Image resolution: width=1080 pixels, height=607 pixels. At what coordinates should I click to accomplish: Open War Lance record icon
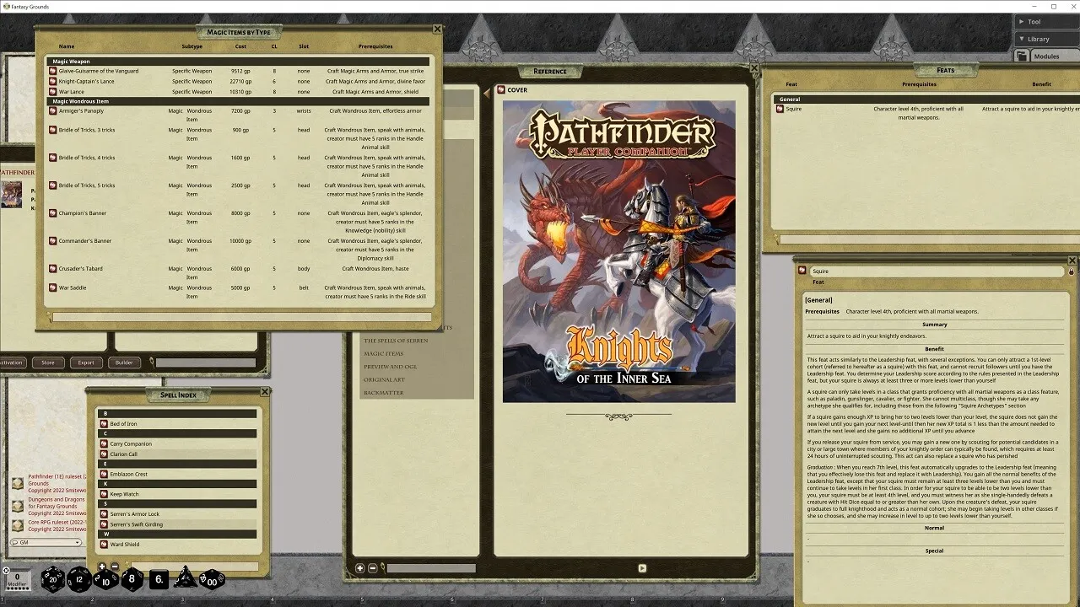pos(53,91)
